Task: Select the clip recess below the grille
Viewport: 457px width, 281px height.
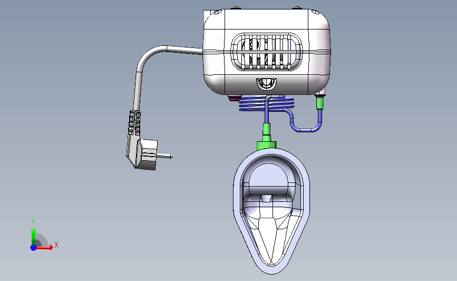Action: [x=266, y=84]
